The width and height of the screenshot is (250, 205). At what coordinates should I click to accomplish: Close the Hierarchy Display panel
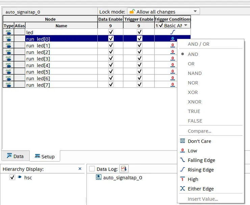[x=80, y=169]
